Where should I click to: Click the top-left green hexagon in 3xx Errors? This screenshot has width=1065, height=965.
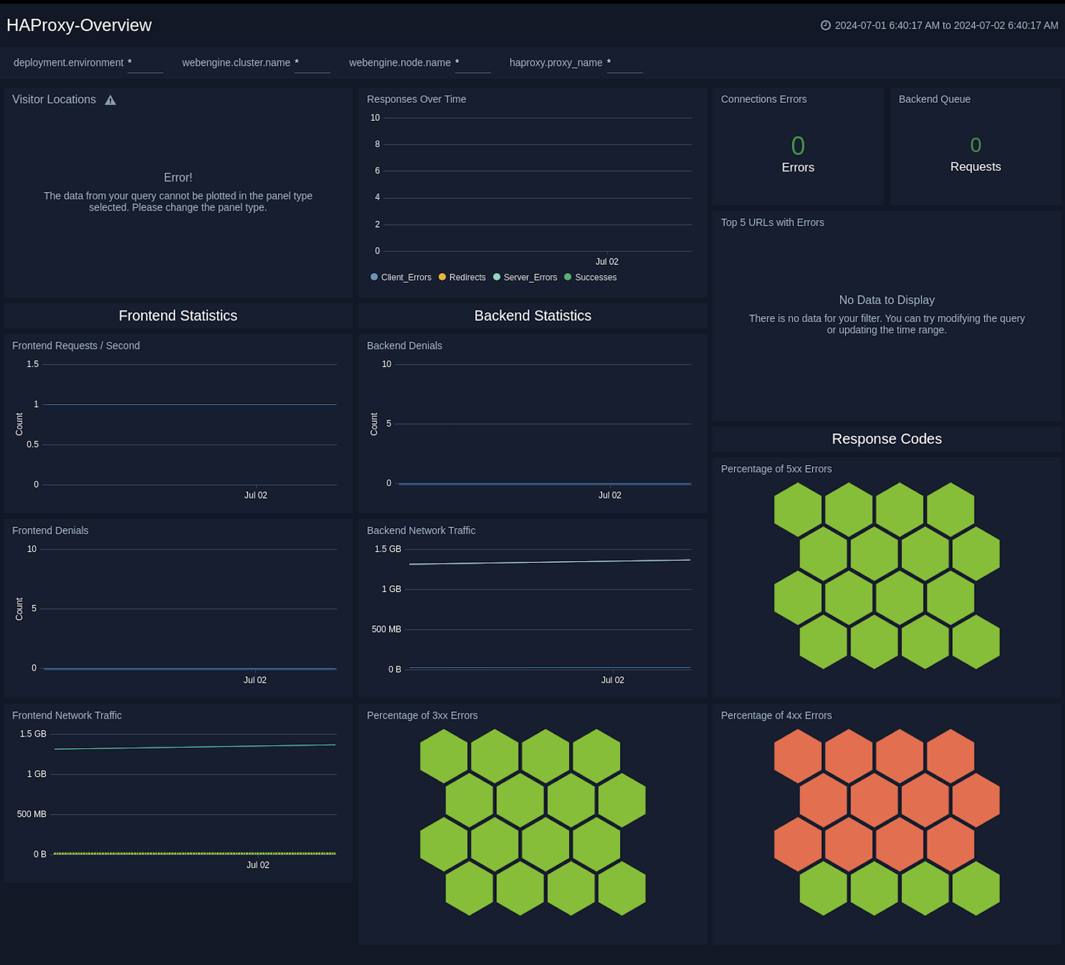(x=444, y=756)
